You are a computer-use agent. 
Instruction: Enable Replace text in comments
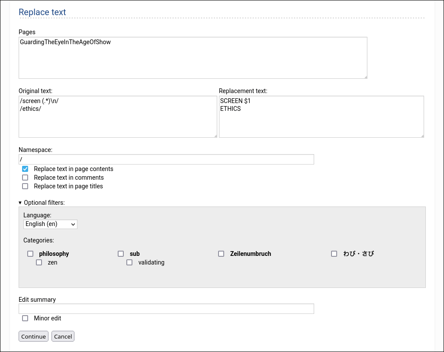pos(25,178)
